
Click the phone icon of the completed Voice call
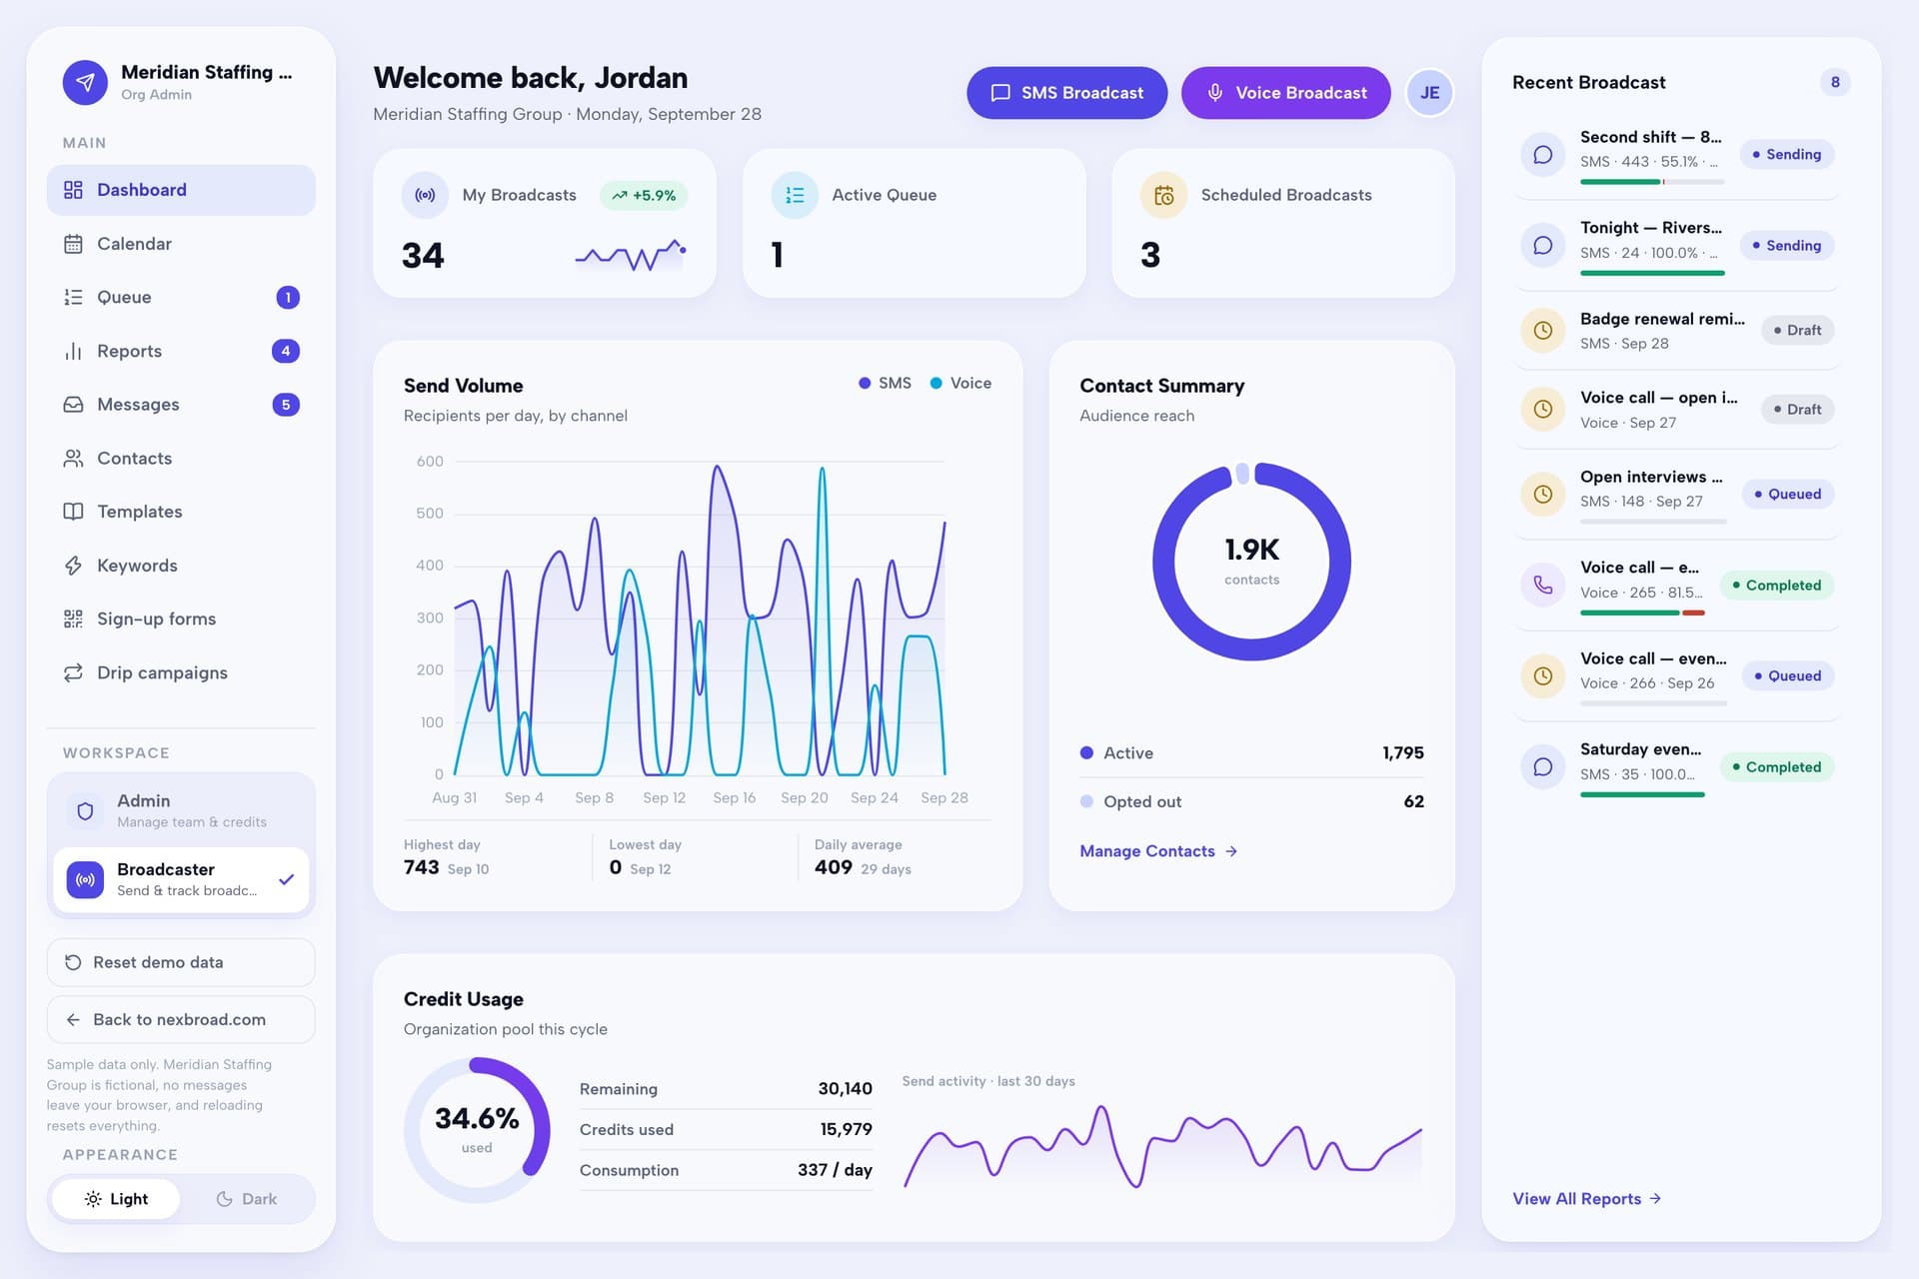tap(1542, 585)
